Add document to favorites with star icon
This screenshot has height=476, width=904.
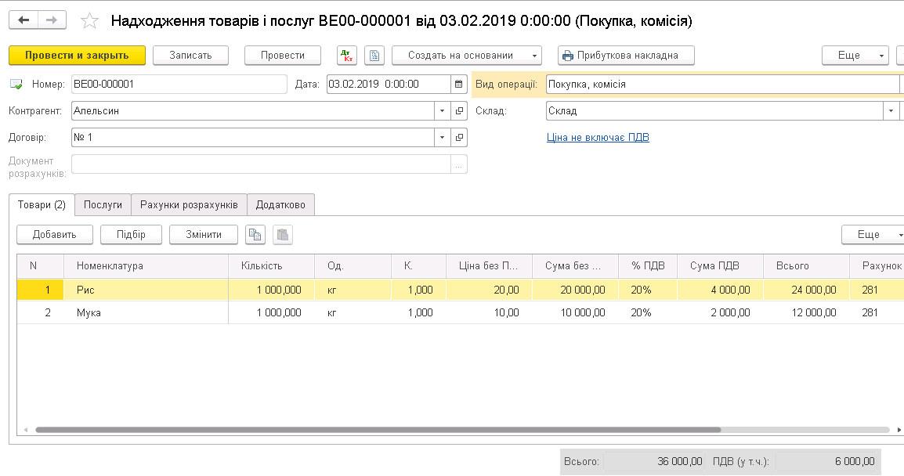pos(89,21)
